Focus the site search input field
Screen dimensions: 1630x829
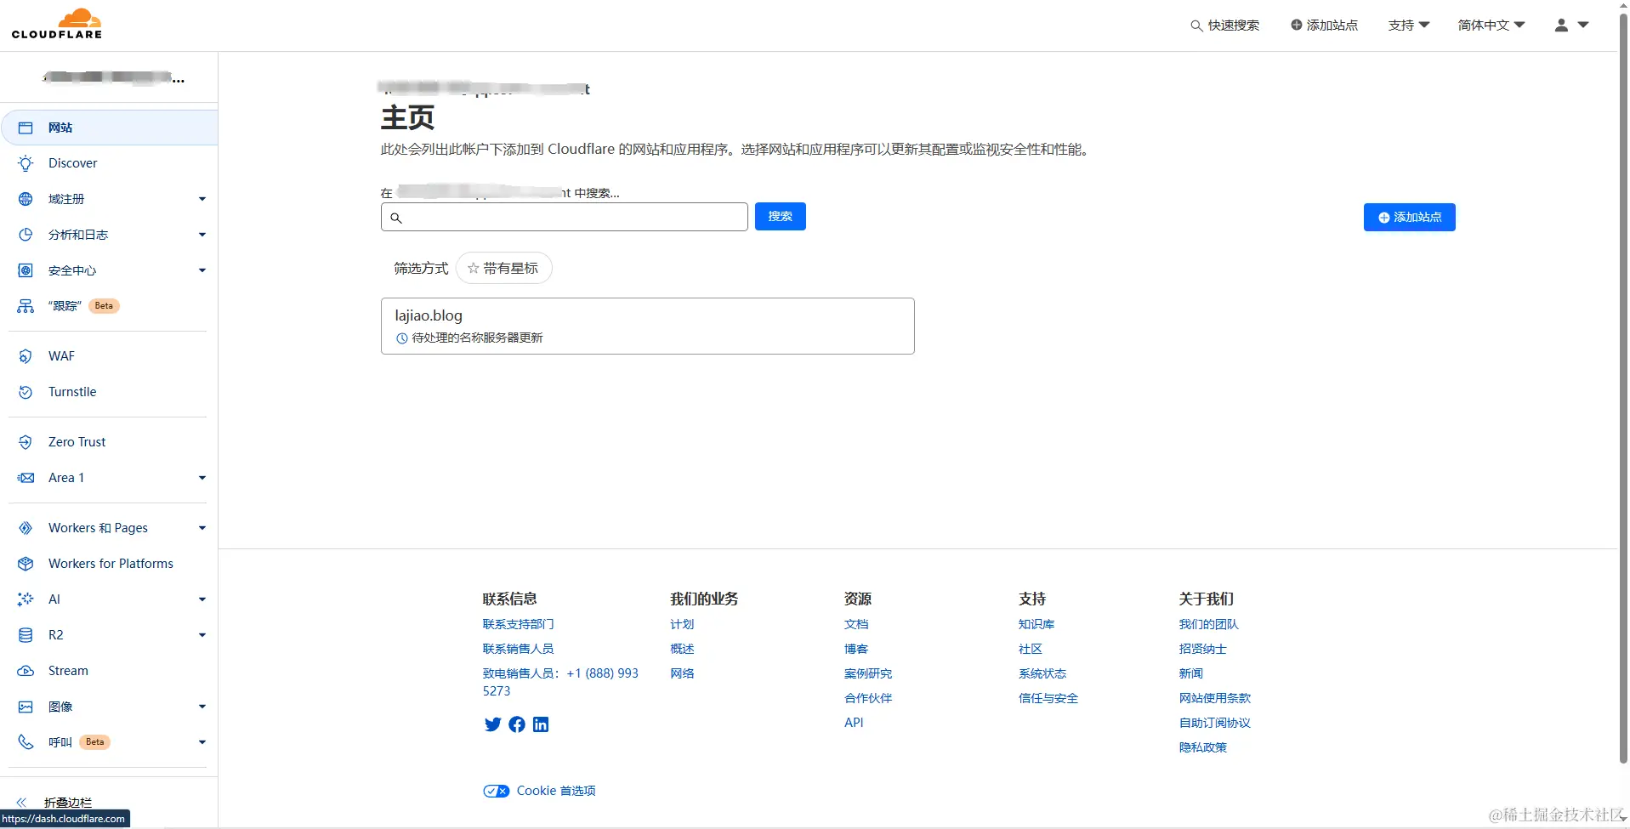[565, 217]
